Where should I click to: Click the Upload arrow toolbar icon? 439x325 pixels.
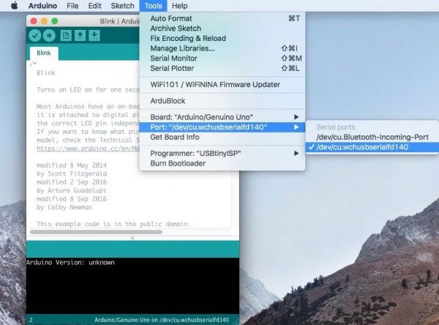coord(49,36)
